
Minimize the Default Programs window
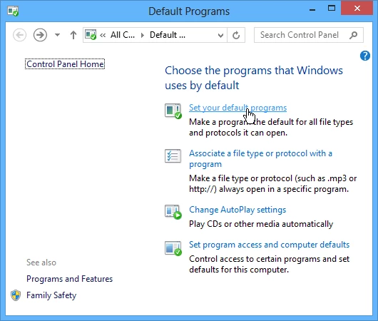tap(312, 10)
